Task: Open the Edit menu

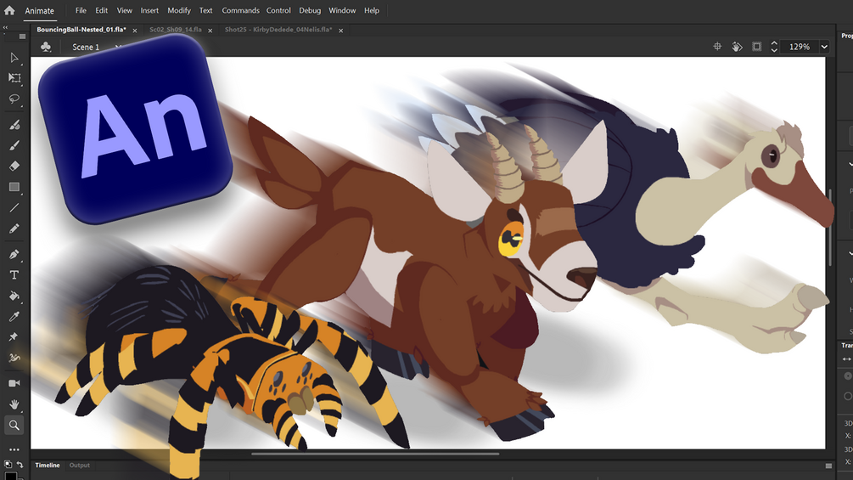Action: 101,10
